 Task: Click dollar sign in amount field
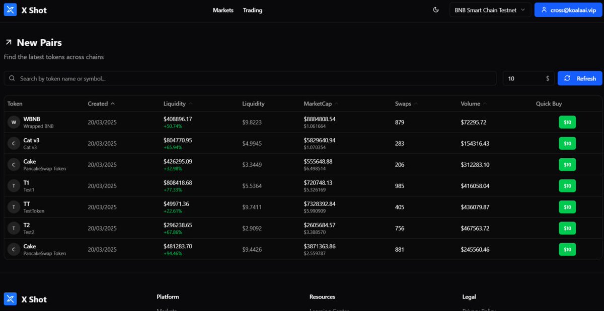point(548,78)
